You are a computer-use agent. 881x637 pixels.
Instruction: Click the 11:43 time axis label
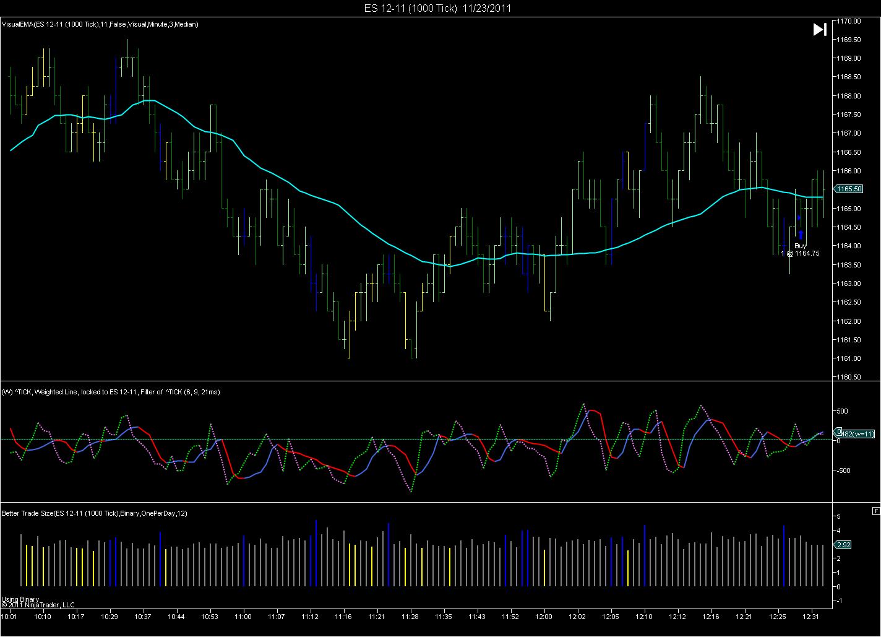477,617
